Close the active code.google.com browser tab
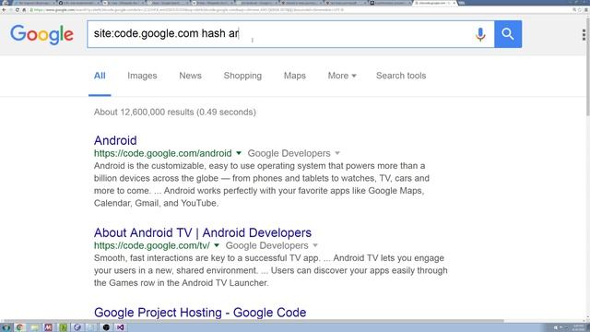The height and width of the screenshot is (332, 590). click(x=454, y=3)
